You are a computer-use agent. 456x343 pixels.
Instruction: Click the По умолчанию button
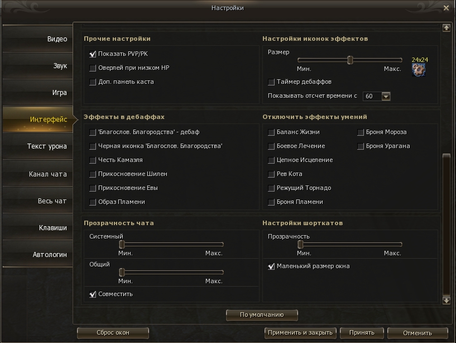tap(262, 315)
